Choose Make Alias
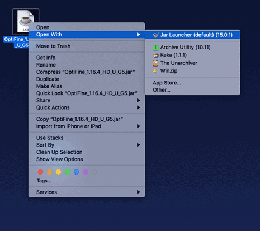This screenshot has width=260, height=231. pyautogui.click(x=87, y=86)
